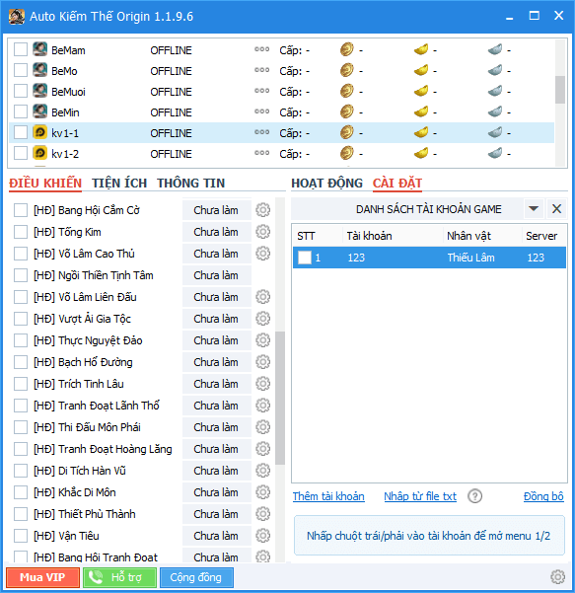
Task: Click the activity list vertical scrollbar thumb
Action: click(x=280, y=398)
